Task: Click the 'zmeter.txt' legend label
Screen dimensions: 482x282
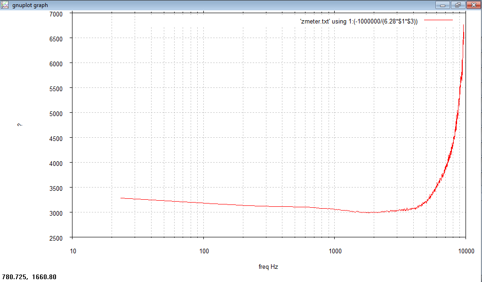Action: (359, 22)
